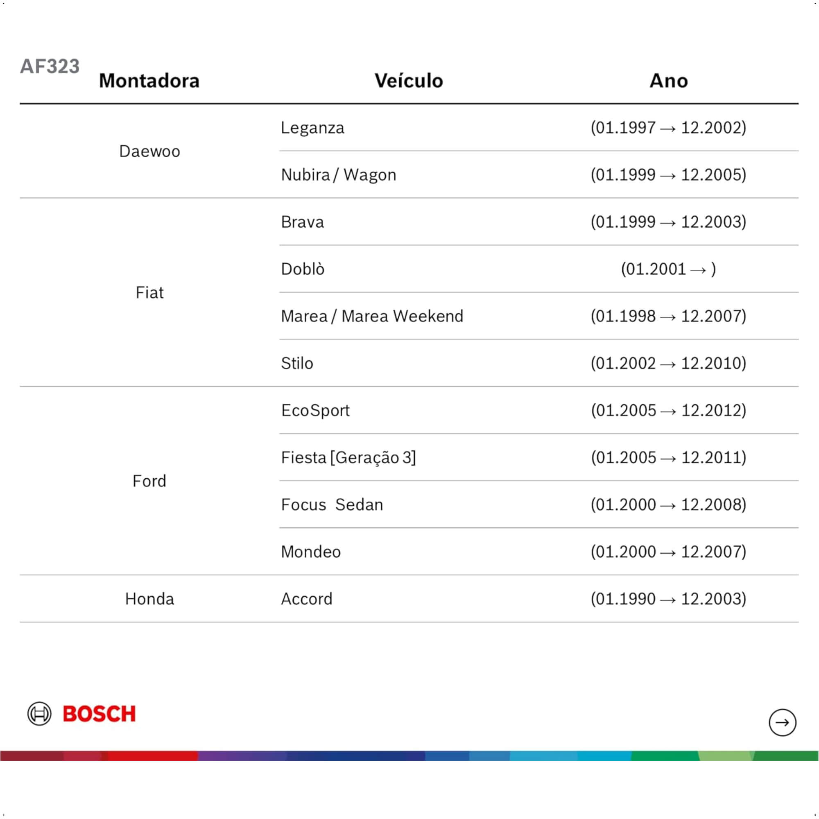819x819 pixels.
Task: Select year range 01.1997 → 12.2002
Action: [x=669, y=128]
